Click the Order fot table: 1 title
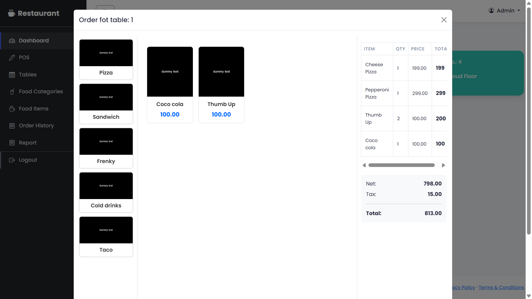This screenshot has height=299, width=532. [x=106, y=20]
